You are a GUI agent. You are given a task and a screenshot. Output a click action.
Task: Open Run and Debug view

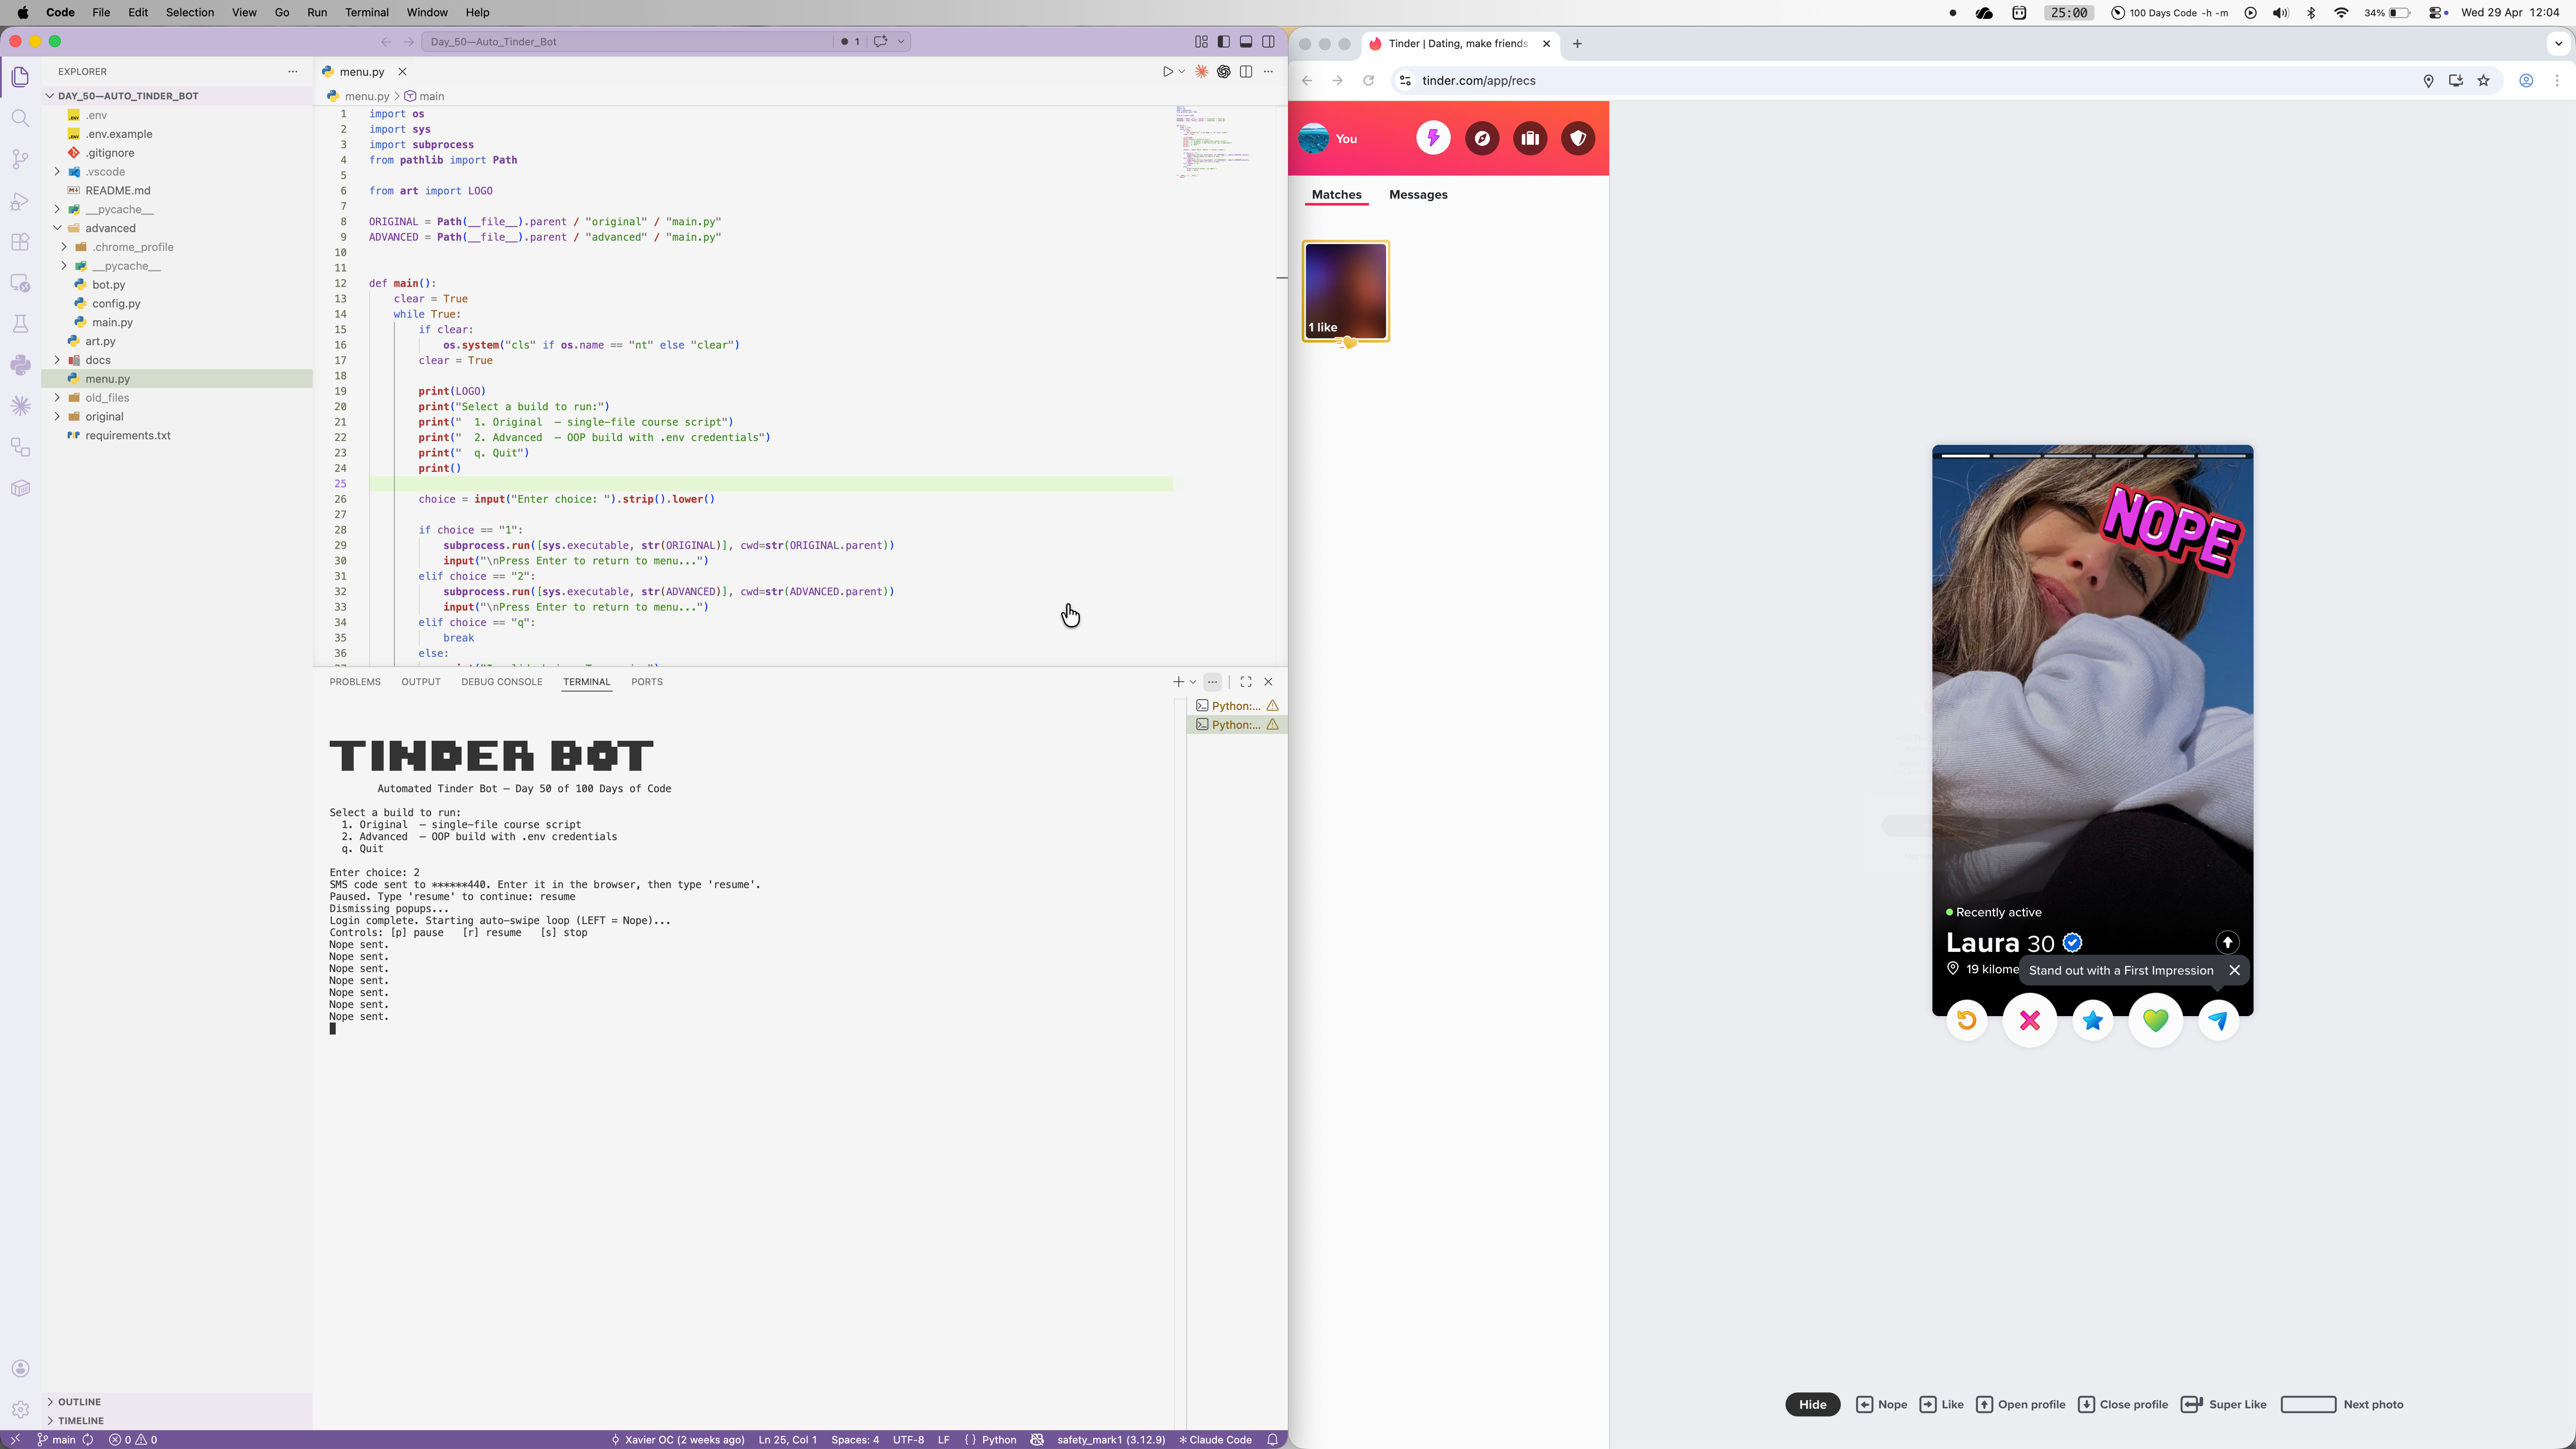click(20, 201)
